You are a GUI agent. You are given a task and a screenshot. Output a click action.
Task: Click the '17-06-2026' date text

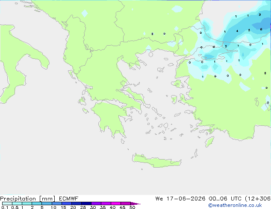click(x=186, y=199)
